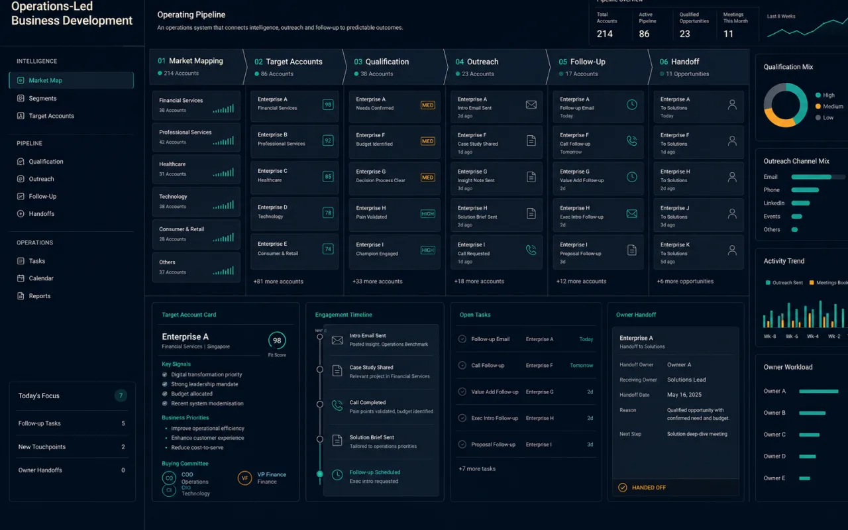Select the 05 Follow-Up stage
848x530 pixels.
pyautogui.click(x=600, y=66)
